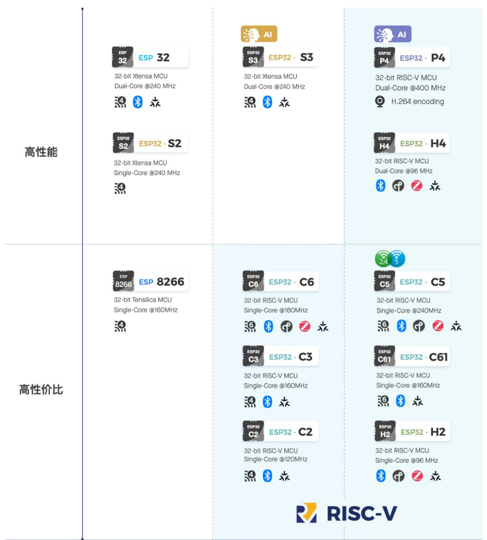Click the ESP32-S3 chip icon
487x540 pixels.
point(253,57)
